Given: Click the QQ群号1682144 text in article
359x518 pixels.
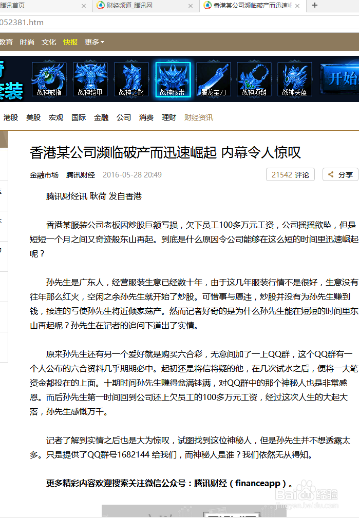Looking at the screenshot, I should (119, 455).
